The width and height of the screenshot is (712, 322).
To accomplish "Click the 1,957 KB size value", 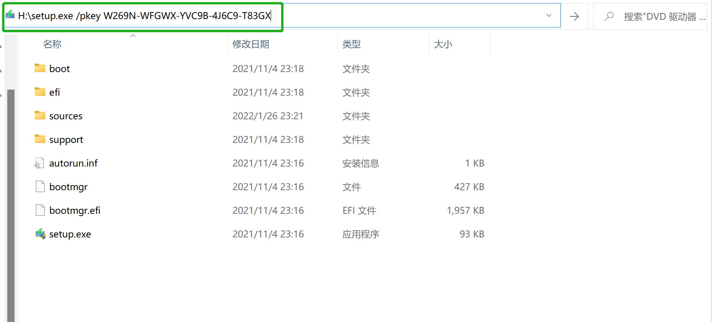I will click(465, 211).
